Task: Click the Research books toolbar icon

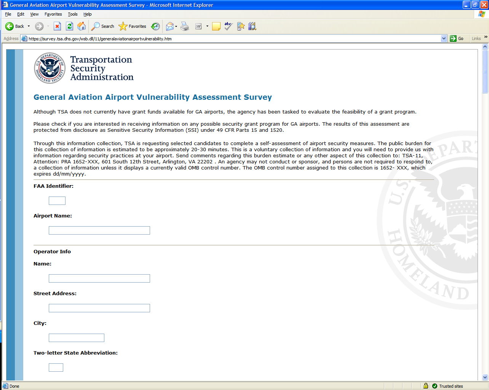Action: click(x=252, y=26)
